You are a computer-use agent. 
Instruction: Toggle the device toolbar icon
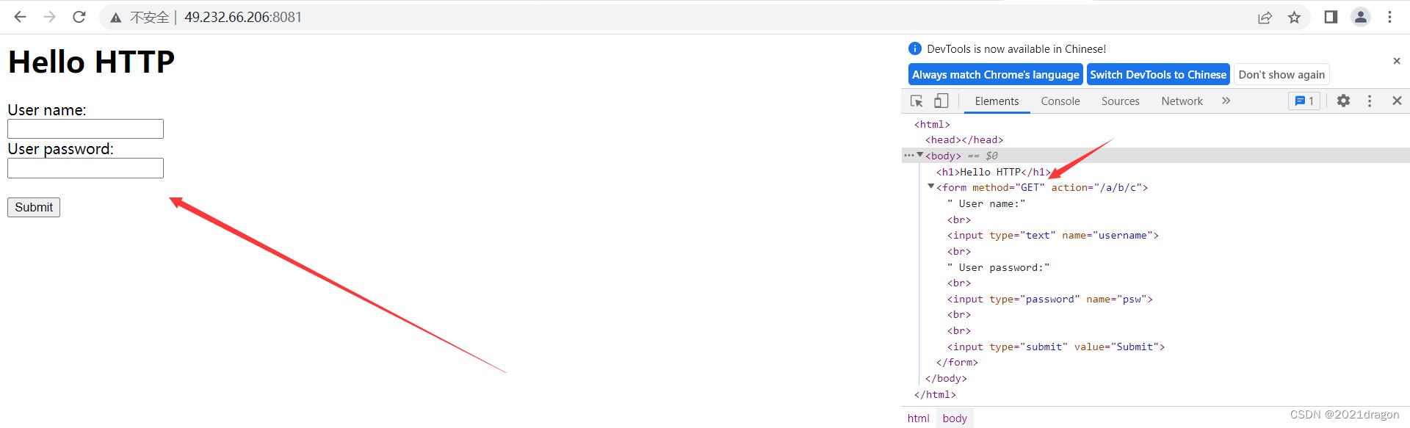click(941, 101)
